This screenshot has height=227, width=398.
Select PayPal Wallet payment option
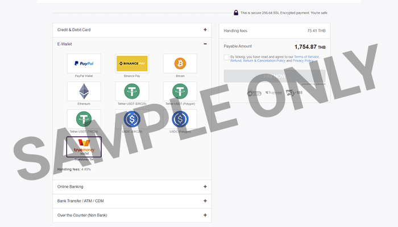84,64
